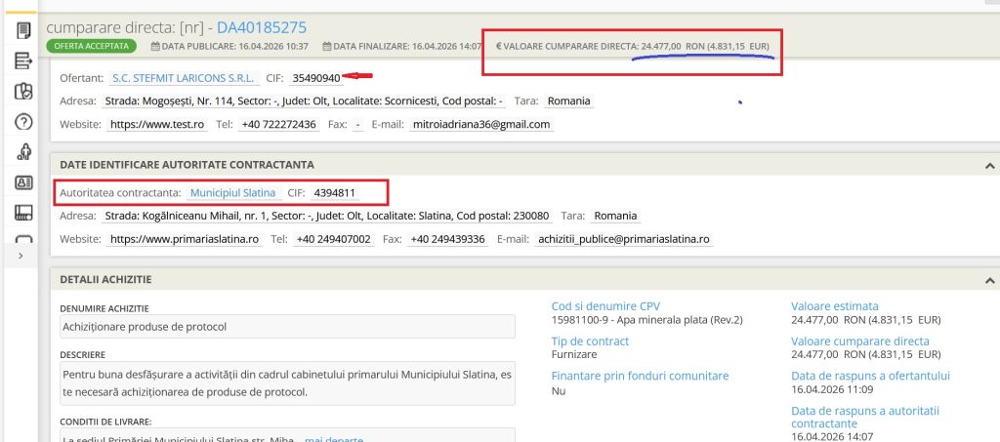Click the calendar icon beside Data Publicare

156,46
